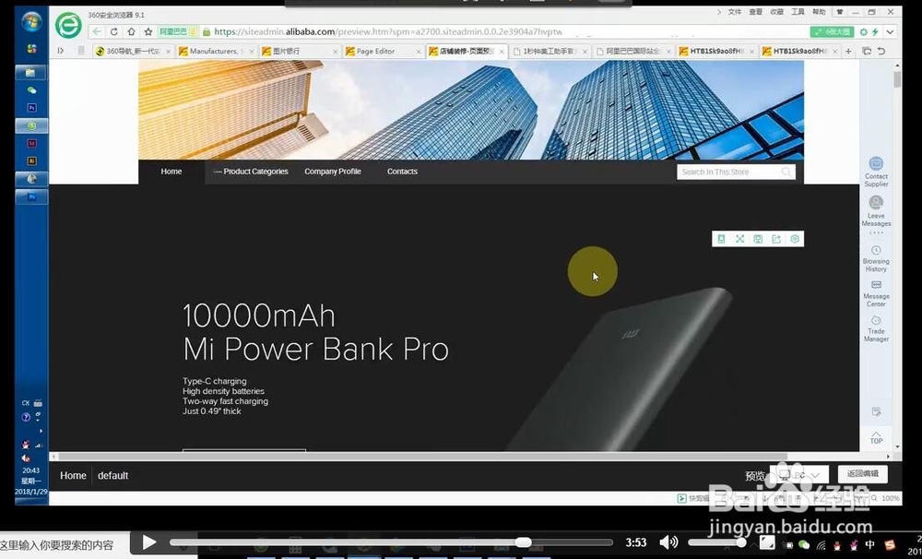922x559 pixels.
Task: Switch to the Manufacturers tab
Action: point(216,51)
